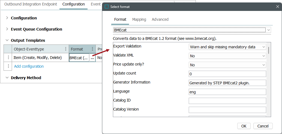
Task: Open the Object-Eventtype column options menu
Action: click(65, 49)
